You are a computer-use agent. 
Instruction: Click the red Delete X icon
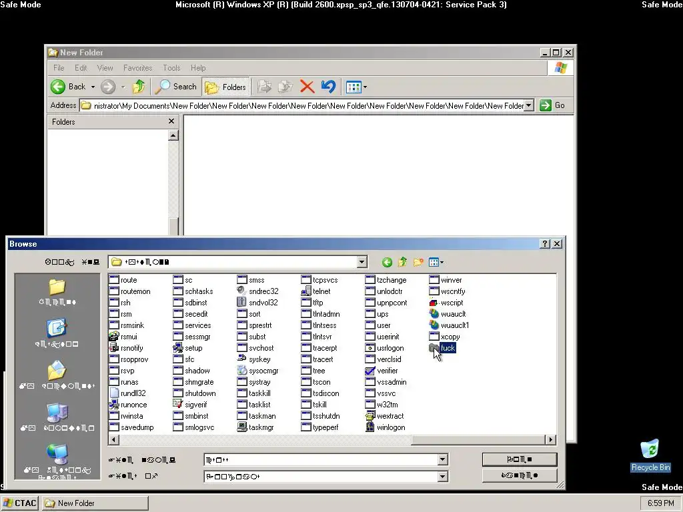tap(307, 87)
